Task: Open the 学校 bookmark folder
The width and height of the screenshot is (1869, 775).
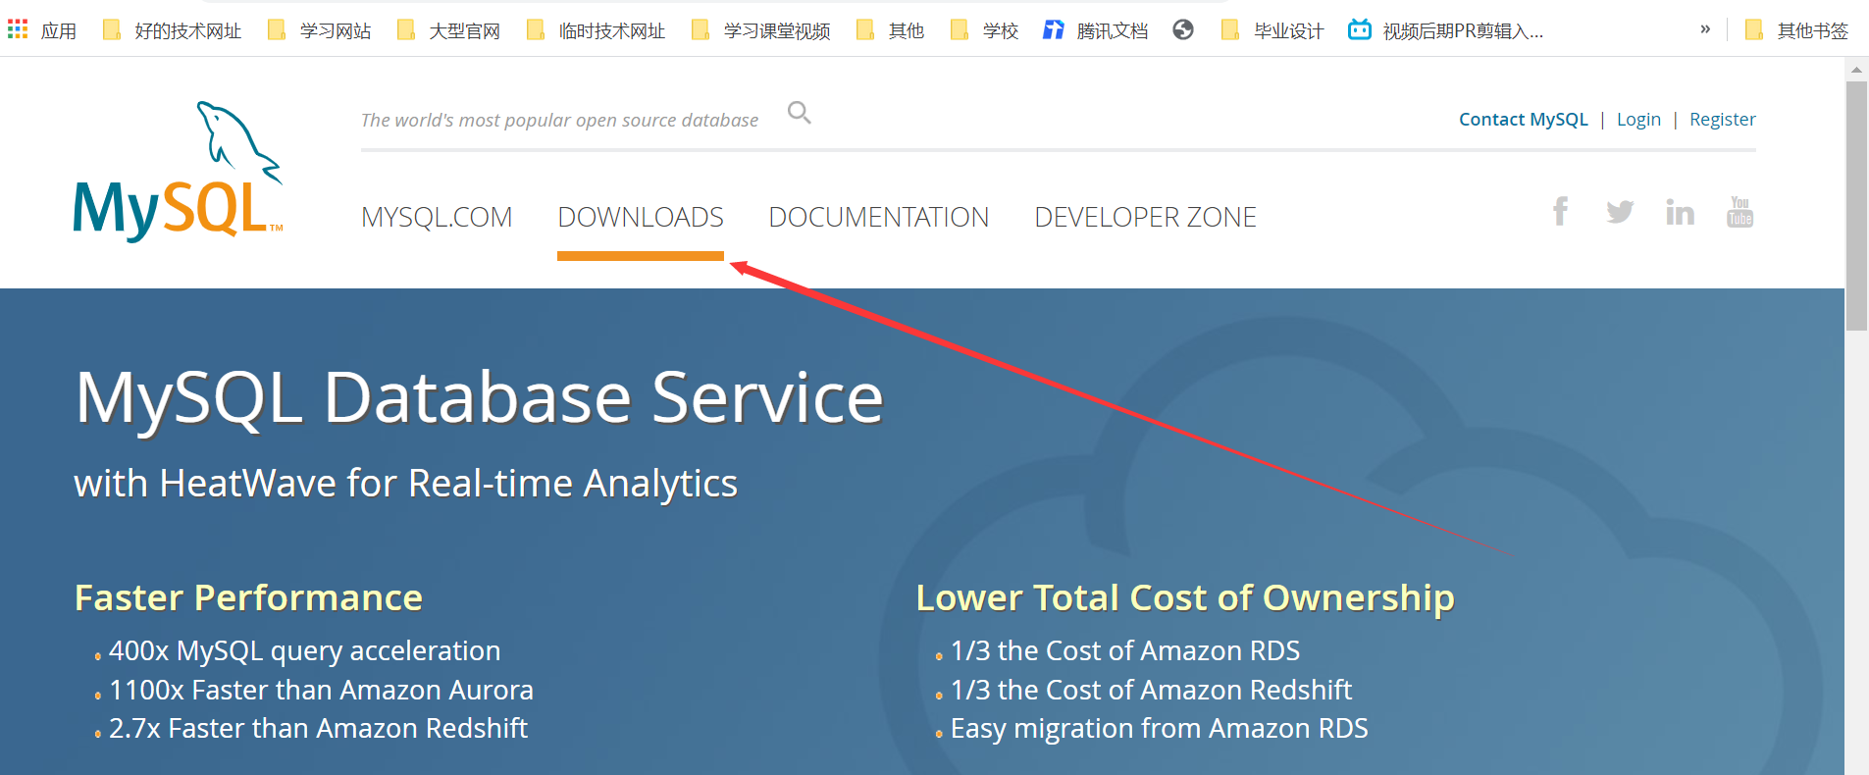Action: pyautogui.click(x=985, y=30)
